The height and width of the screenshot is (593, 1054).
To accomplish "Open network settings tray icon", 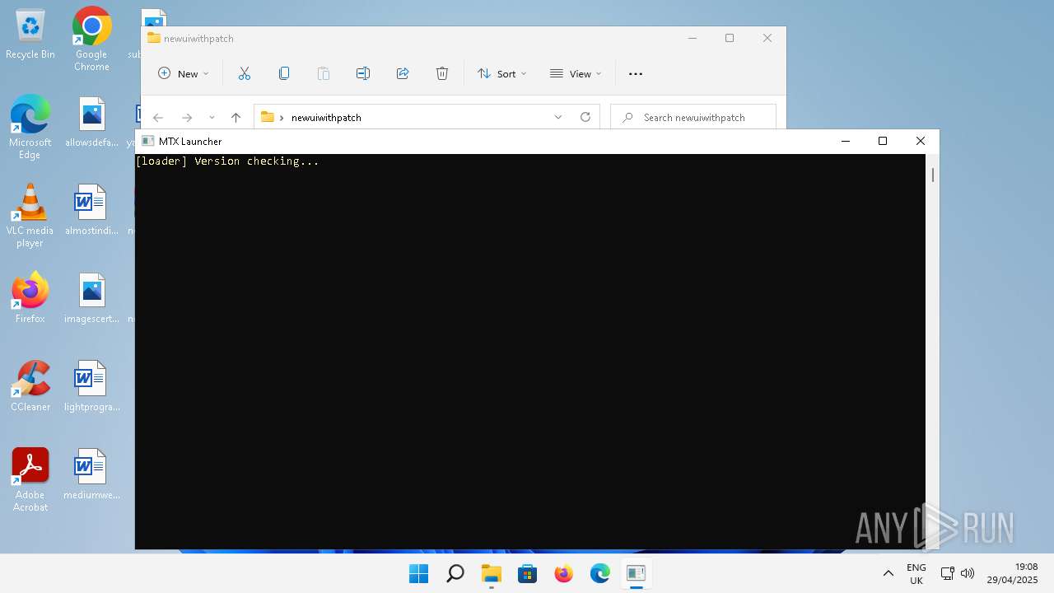I will click(948, 573).
